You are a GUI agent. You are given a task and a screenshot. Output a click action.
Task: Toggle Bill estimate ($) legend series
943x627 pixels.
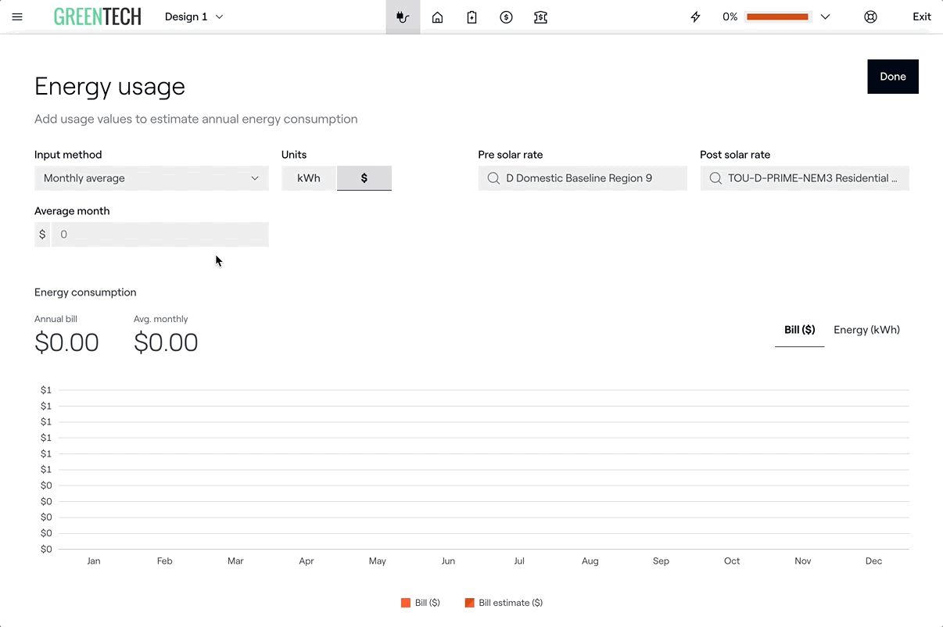pyautogui.click(x=504, y=603)
